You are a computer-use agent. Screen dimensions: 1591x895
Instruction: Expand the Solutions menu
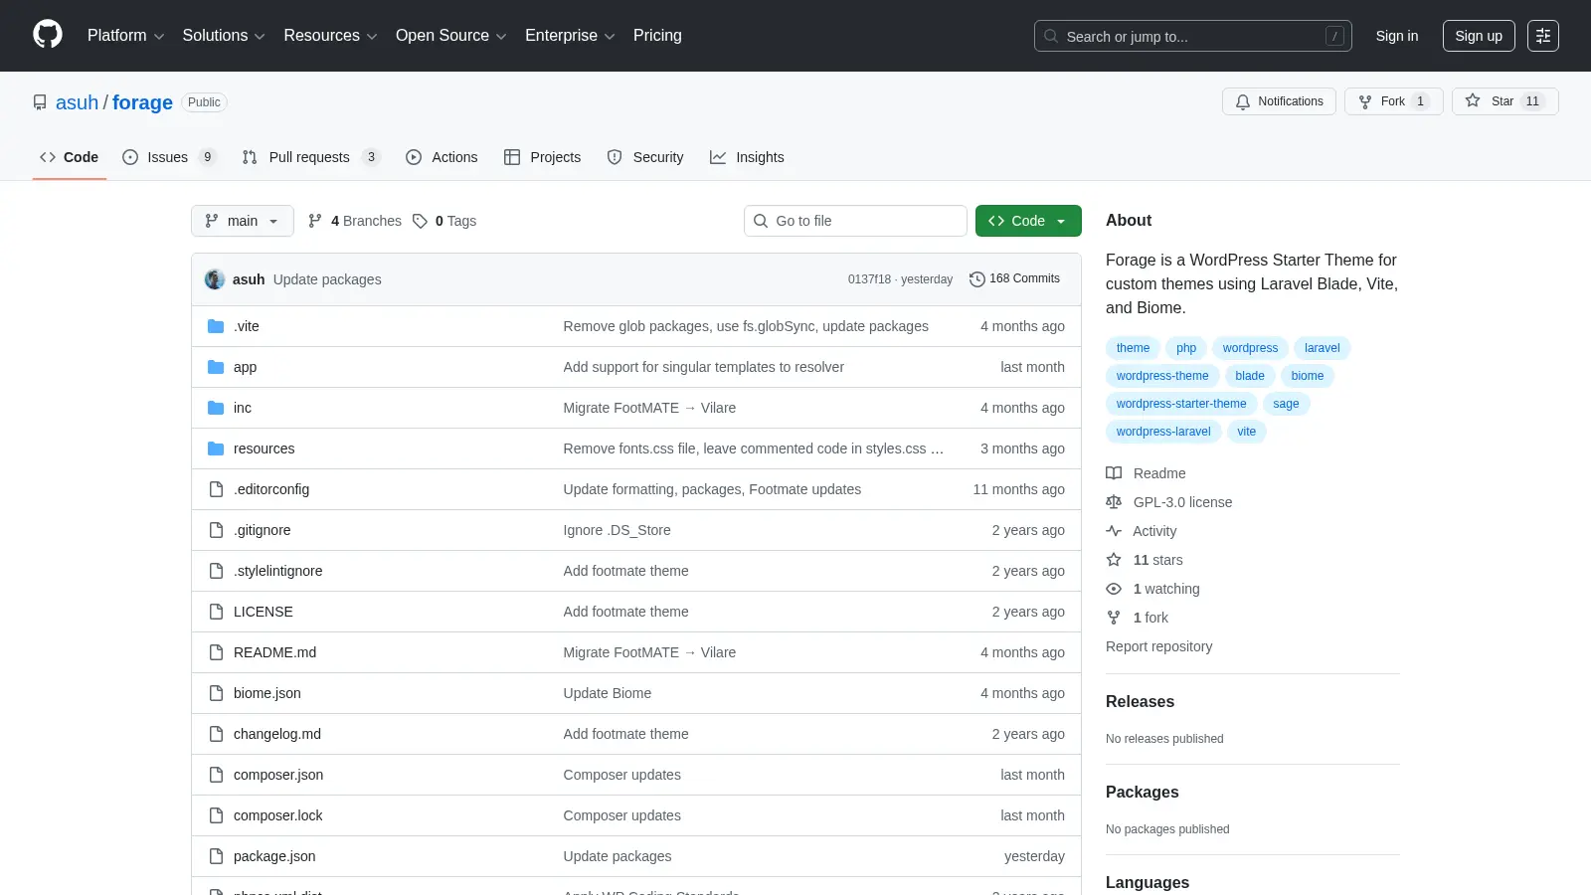tap(224, 35)
